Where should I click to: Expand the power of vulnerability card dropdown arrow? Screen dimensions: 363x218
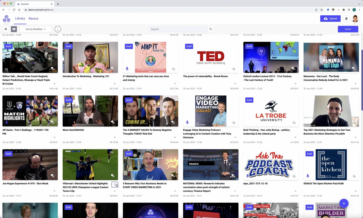235,84
